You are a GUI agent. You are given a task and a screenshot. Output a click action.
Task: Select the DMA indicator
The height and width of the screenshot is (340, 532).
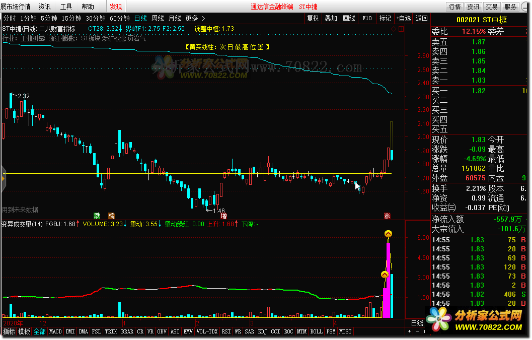point(84,331)
